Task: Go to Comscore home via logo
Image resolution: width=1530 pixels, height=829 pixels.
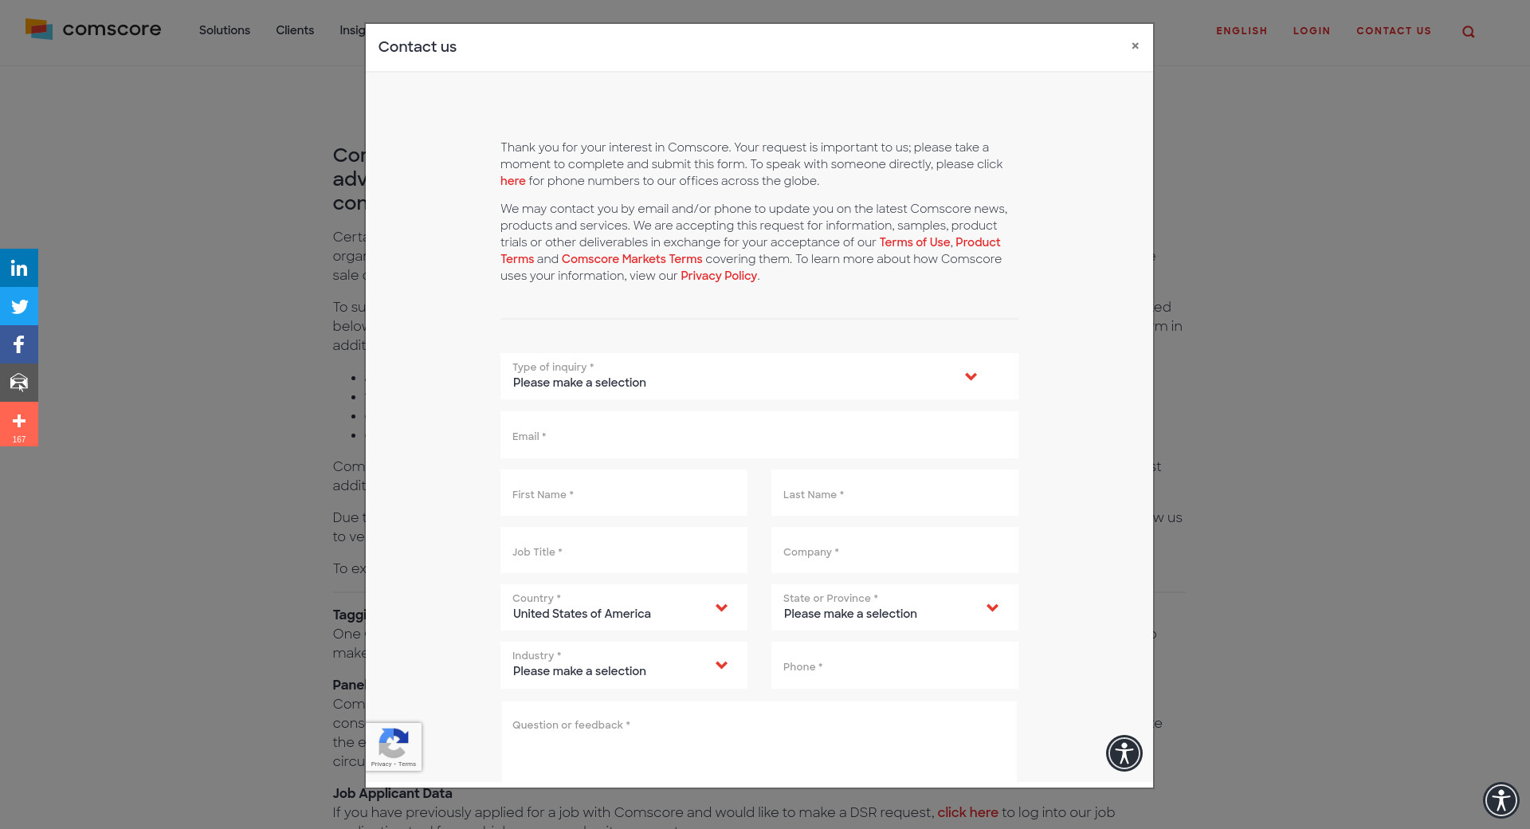Action: click(93, 29)
